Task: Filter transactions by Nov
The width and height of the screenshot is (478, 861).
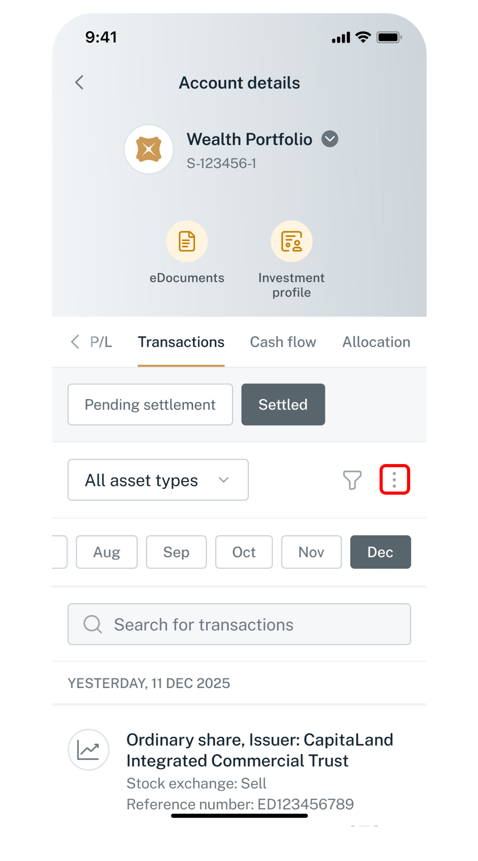Action: pyautogui.click(x=311, y=552)
